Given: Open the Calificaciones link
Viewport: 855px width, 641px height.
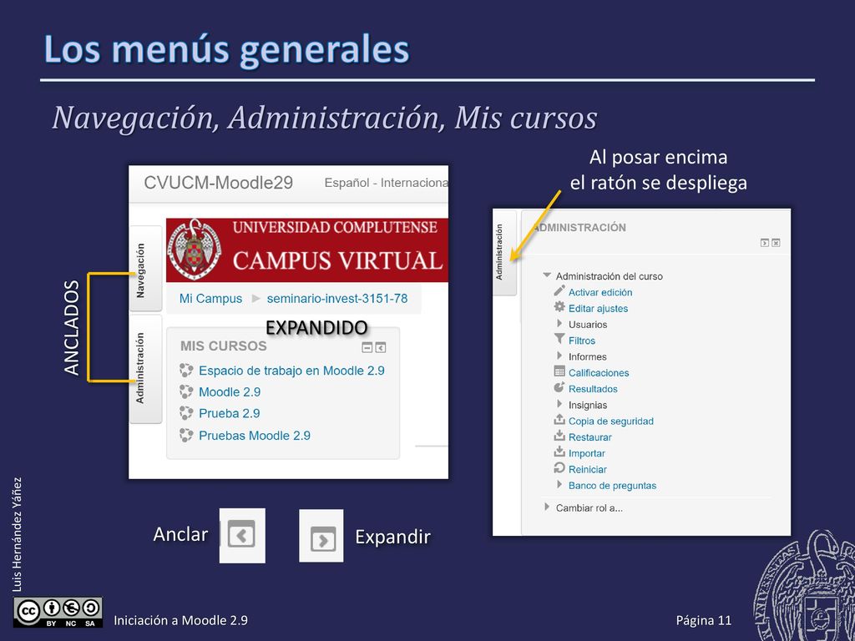Looking at the screenshot, I should pos(599,373).
